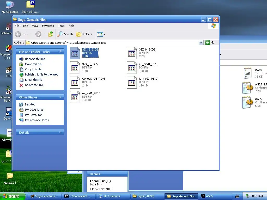The image size is (267, 200).
Task: Click the Up folder toolbar icon
Action: tap(51, 34)
